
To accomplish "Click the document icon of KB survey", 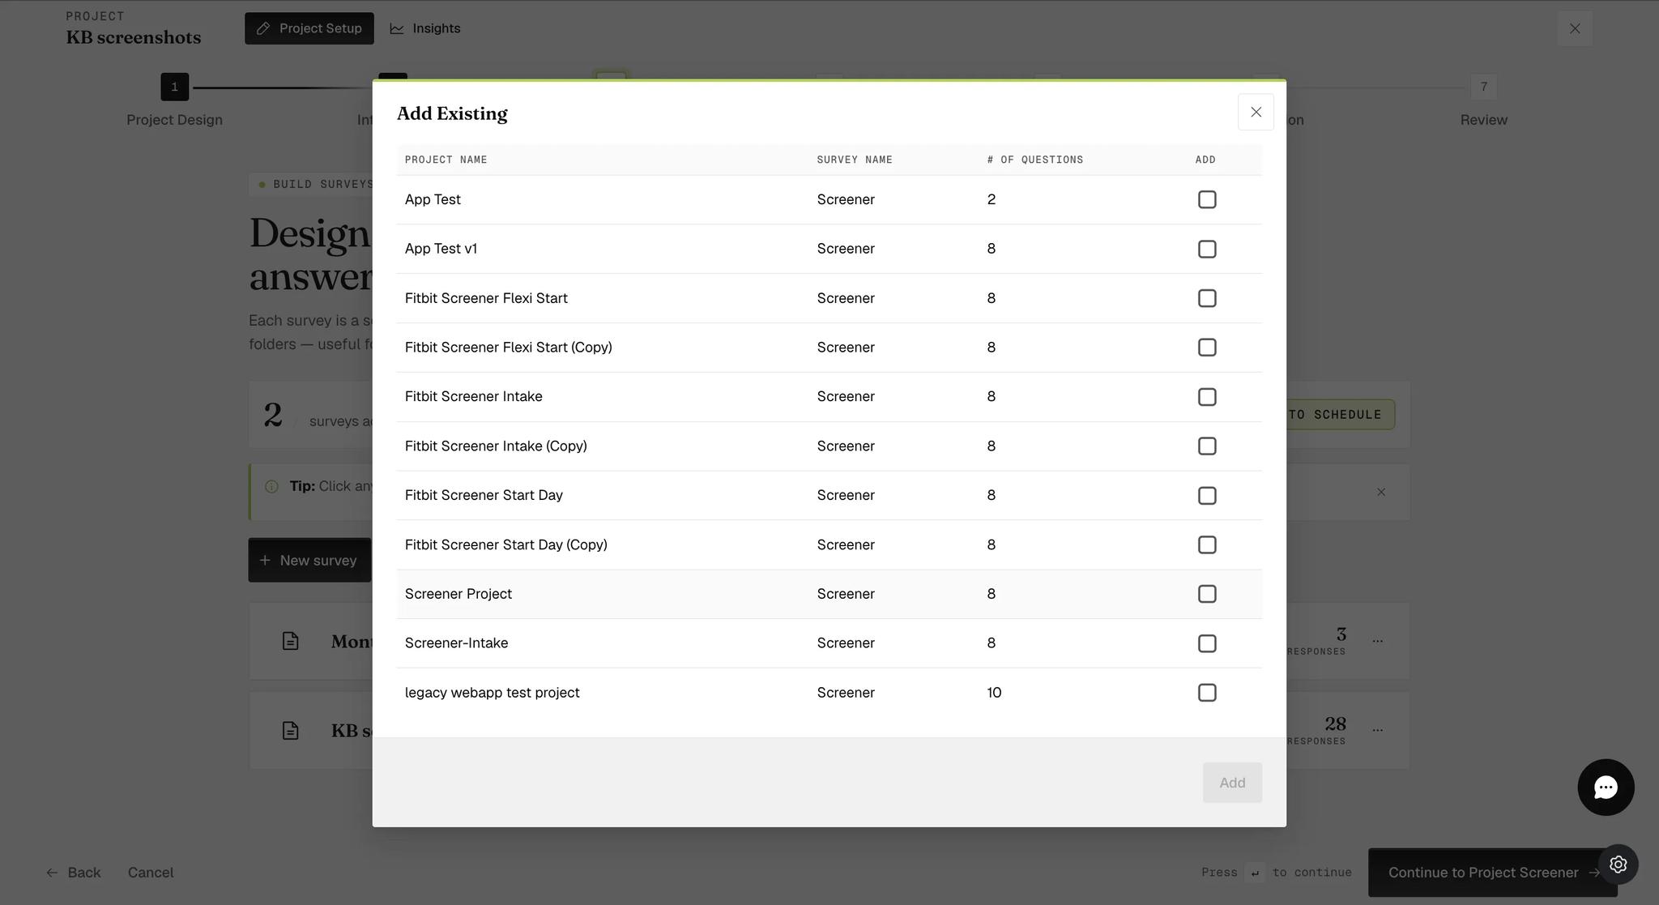I will click(290, 731).
